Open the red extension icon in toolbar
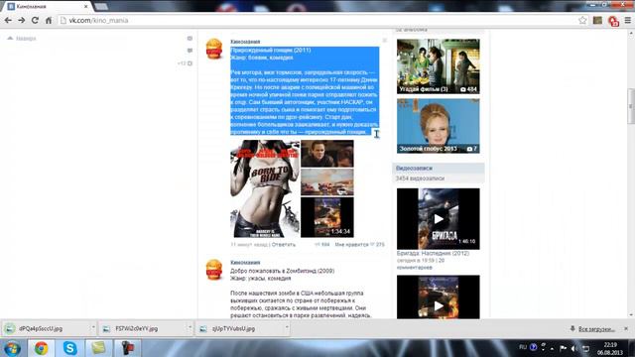This screenshot has height=357, width=635. click(x=613, y=21)
